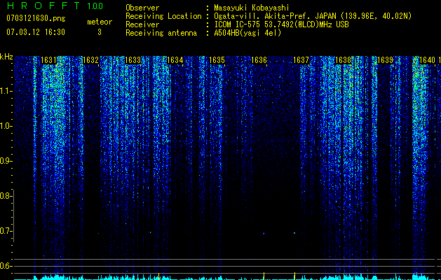Click the Receiving Location field label
The height and width of the screenshot is (280, 441).
pyautogui.click(x=163, y=16)
